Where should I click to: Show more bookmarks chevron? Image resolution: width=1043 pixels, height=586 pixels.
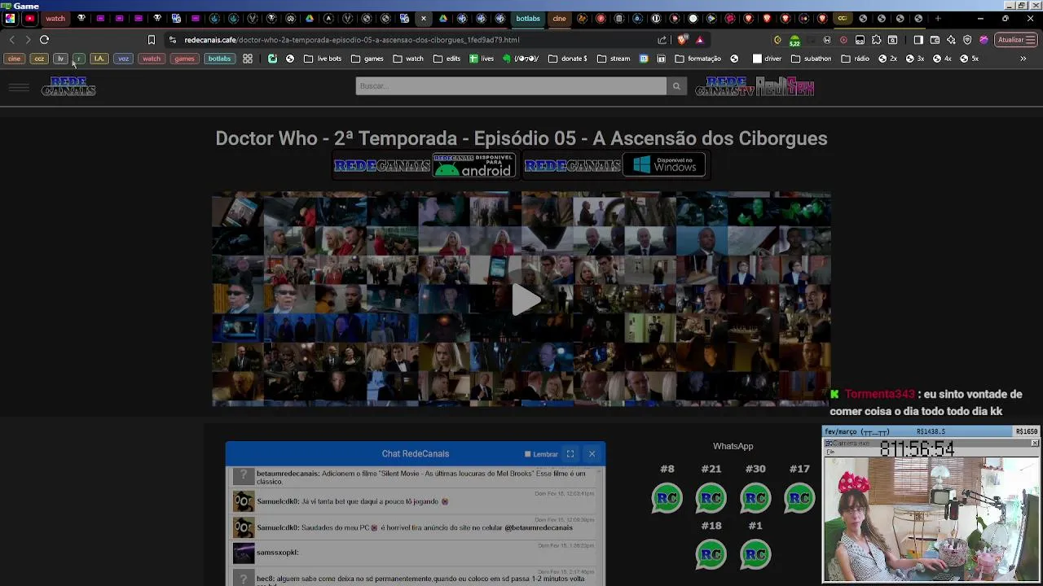click(x=1023, y=59)
